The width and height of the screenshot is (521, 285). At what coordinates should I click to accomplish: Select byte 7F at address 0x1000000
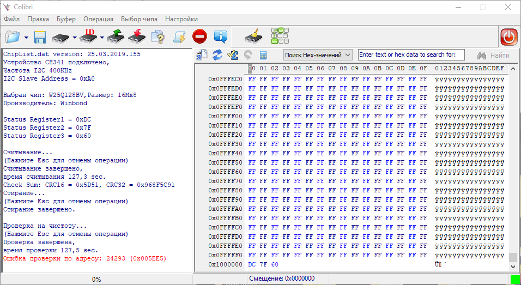point(263,264)
